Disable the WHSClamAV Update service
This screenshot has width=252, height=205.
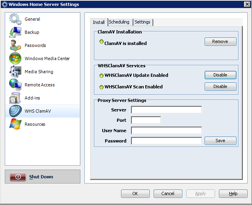click(x=220, y=75)
